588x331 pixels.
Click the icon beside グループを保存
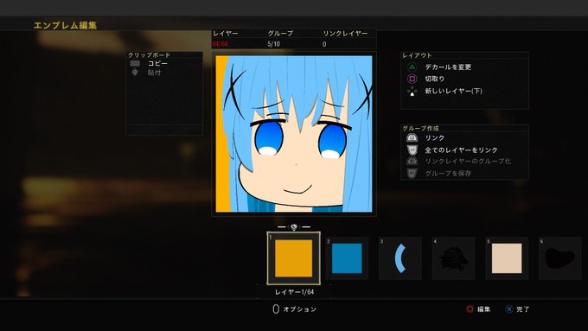(x=412, y=173)
